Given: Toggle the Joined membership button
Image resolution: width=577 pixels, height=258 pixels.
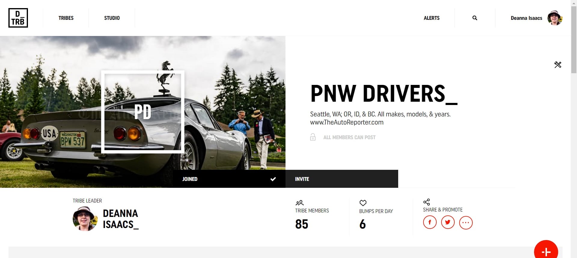Looking at the screenshot, I should 229,179.
